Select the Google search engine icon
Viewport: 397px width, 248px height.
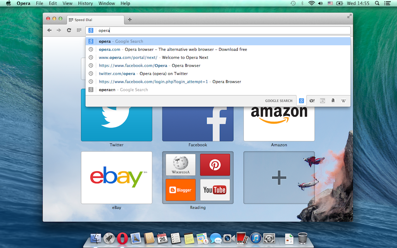pyautogui.click(x=301, y=101)
